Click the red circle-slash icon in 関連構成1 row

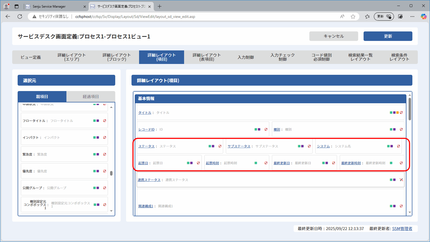click(x=401, y=206)
